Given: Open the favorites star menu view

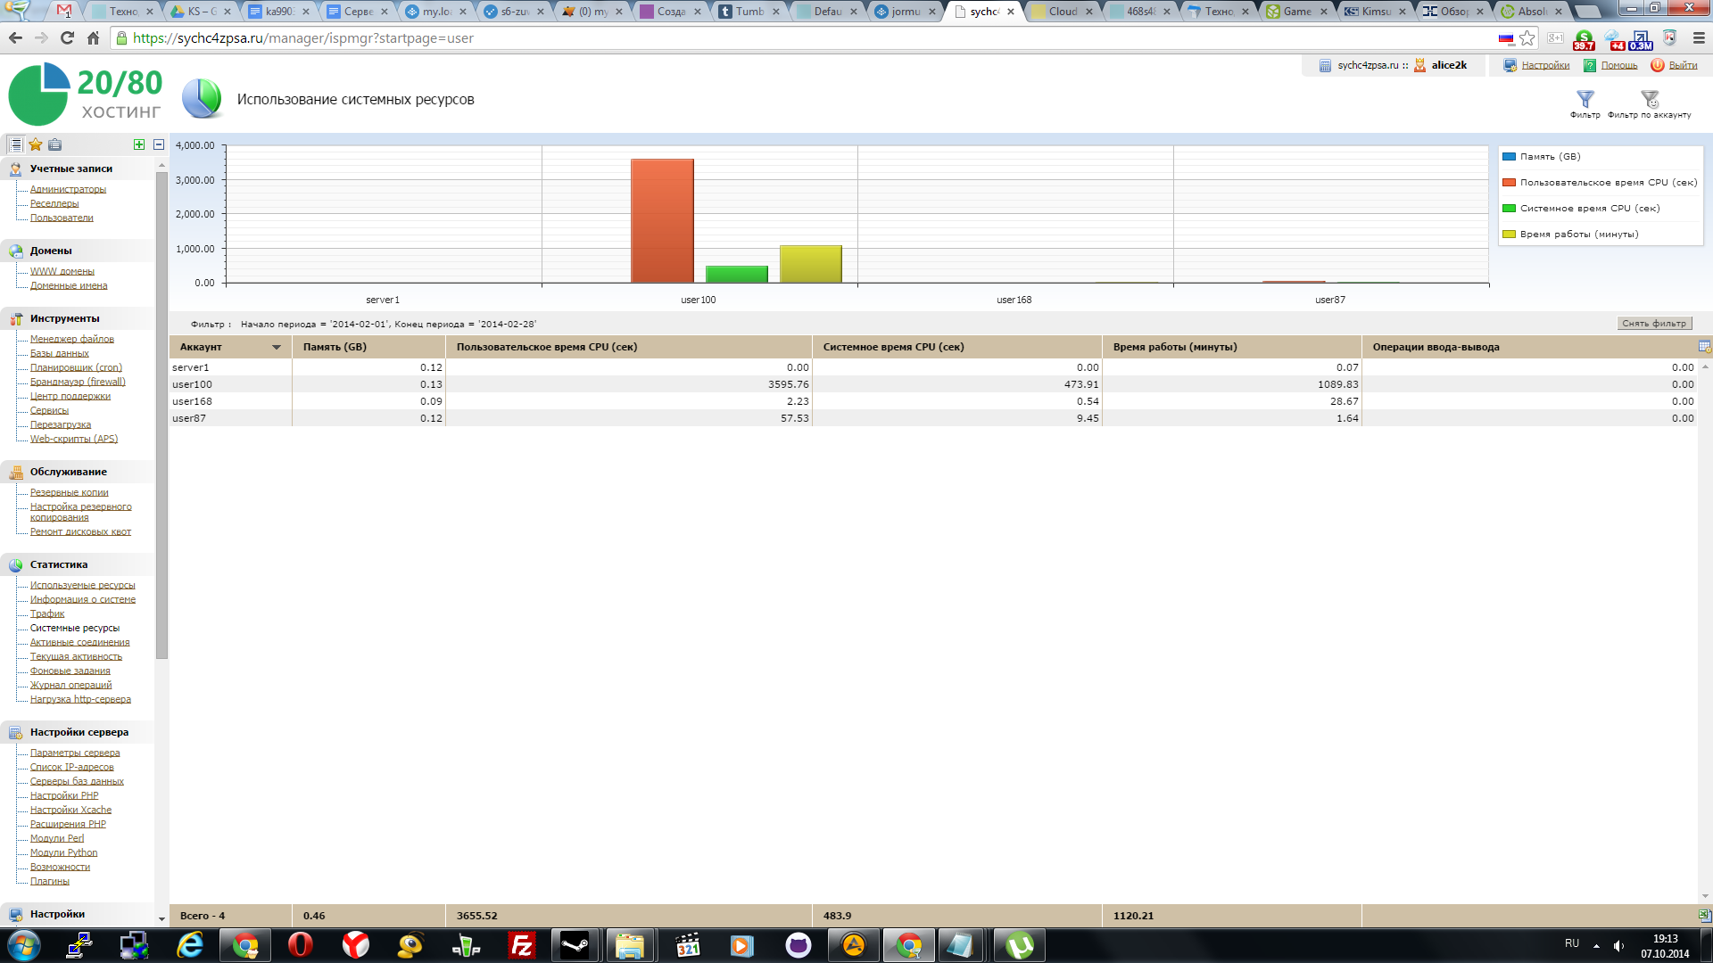Looking at the screenshot, I should [36, 144].
